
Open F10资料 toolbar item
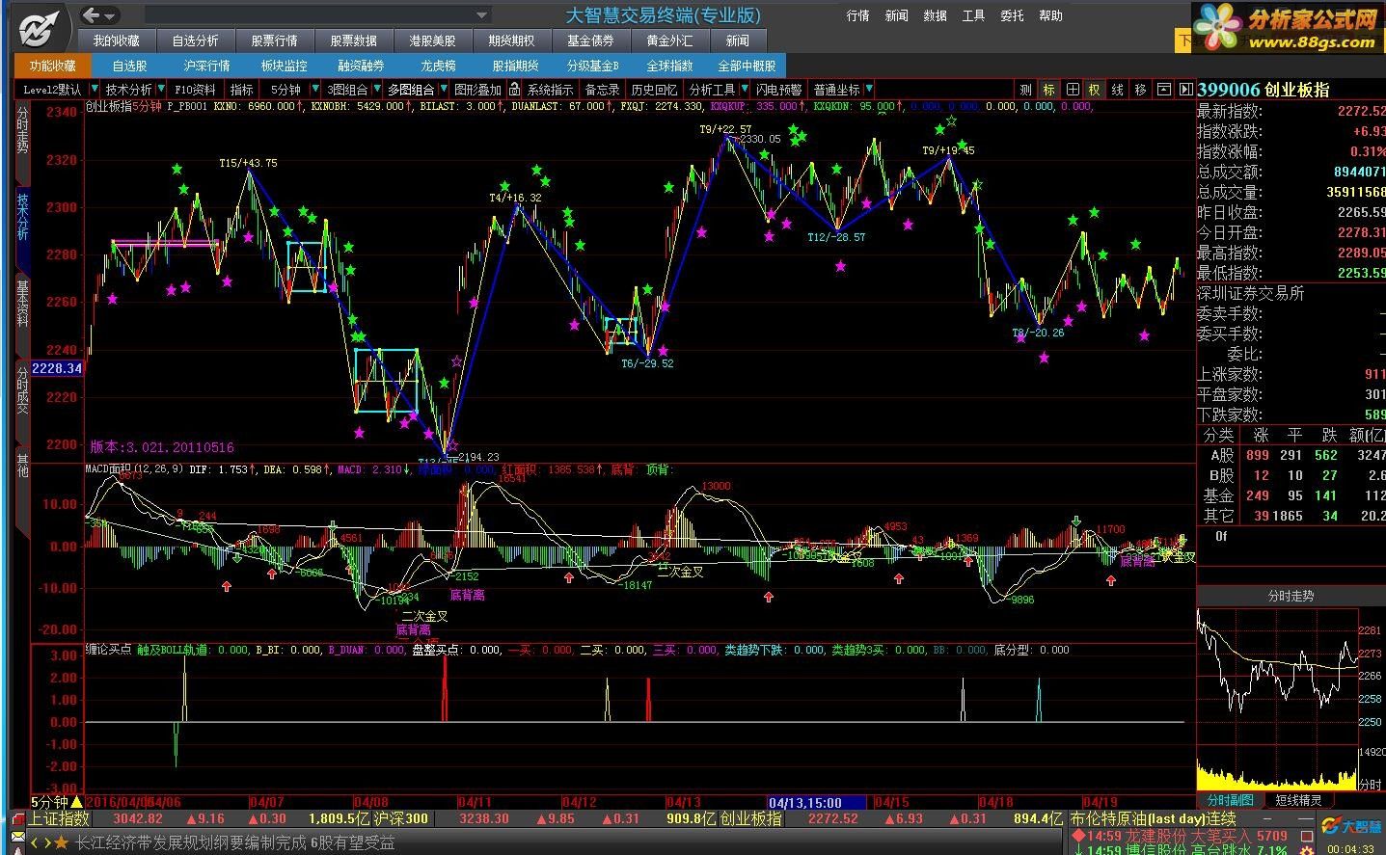coord(195,90)
